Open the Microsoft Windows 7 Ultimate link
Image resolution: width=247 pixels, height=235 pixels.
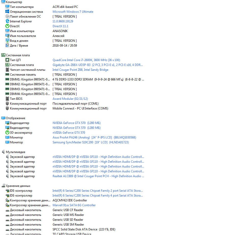[x=73, y=12]
